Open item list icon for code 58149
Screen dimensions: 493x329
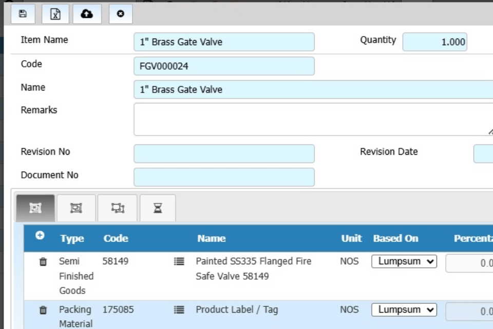(179, 261)
